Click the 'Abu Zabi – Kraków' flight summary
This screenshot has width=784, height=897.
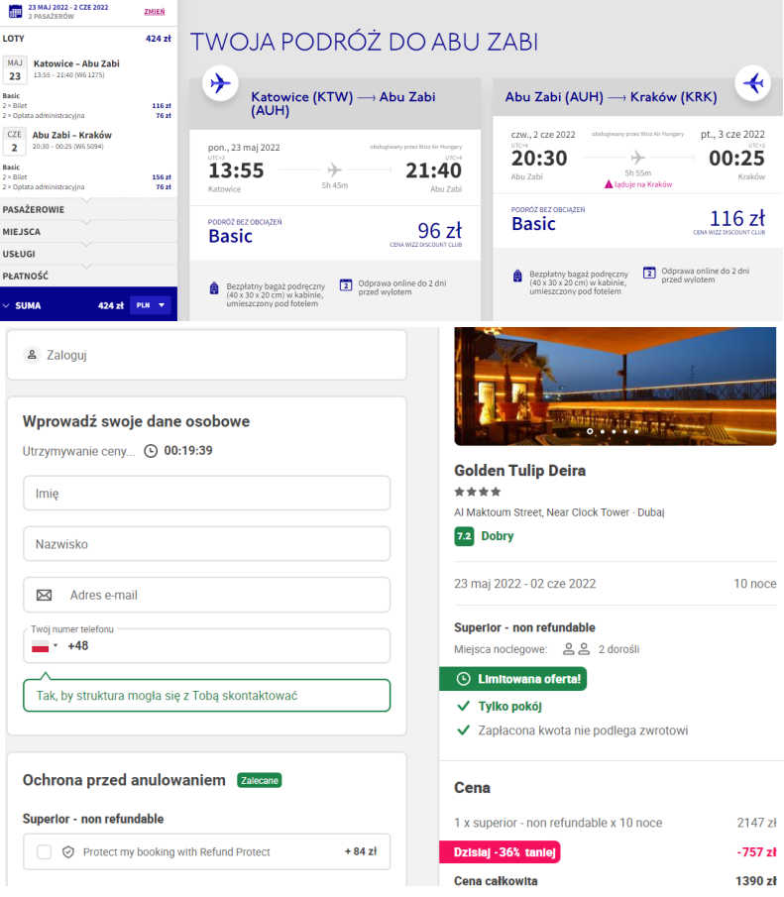[x=72, y=135]
